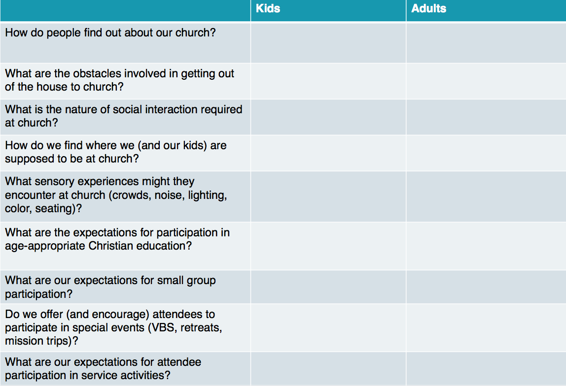
Task: Click the Adults cell for small group participation
Action: 486,287
